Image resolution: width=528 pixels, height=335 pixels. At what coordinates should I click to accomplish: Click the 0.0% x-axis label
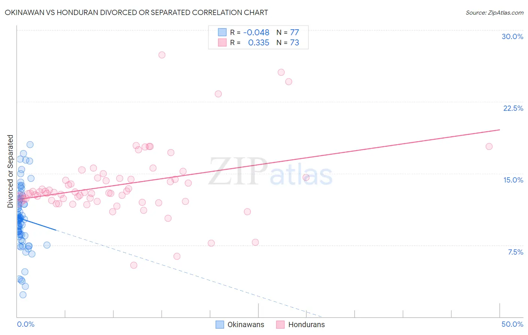coord(26,324)
